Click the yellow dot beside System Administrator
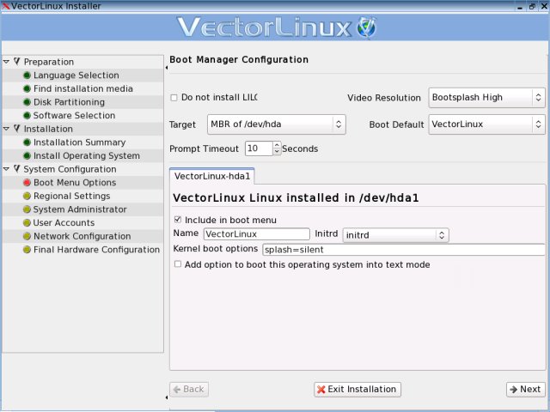Viewport: 550px width, 412px height. [27, 209]
